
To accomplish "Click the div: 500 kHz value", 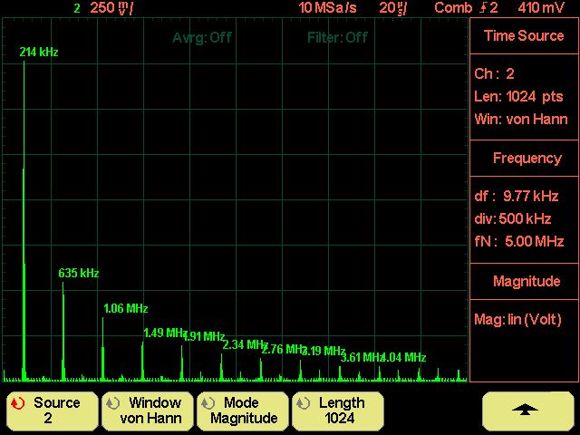I will pyautogui.click(x=513, y=219).
